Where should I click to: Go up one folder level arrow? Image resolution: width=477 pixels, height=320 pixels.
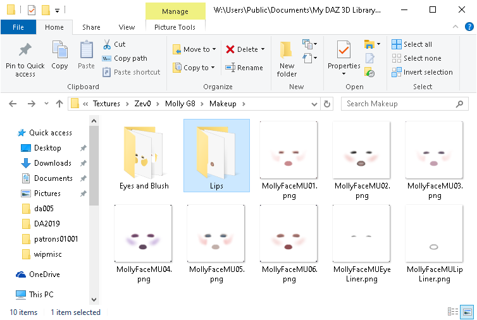[x=59, y=104]
